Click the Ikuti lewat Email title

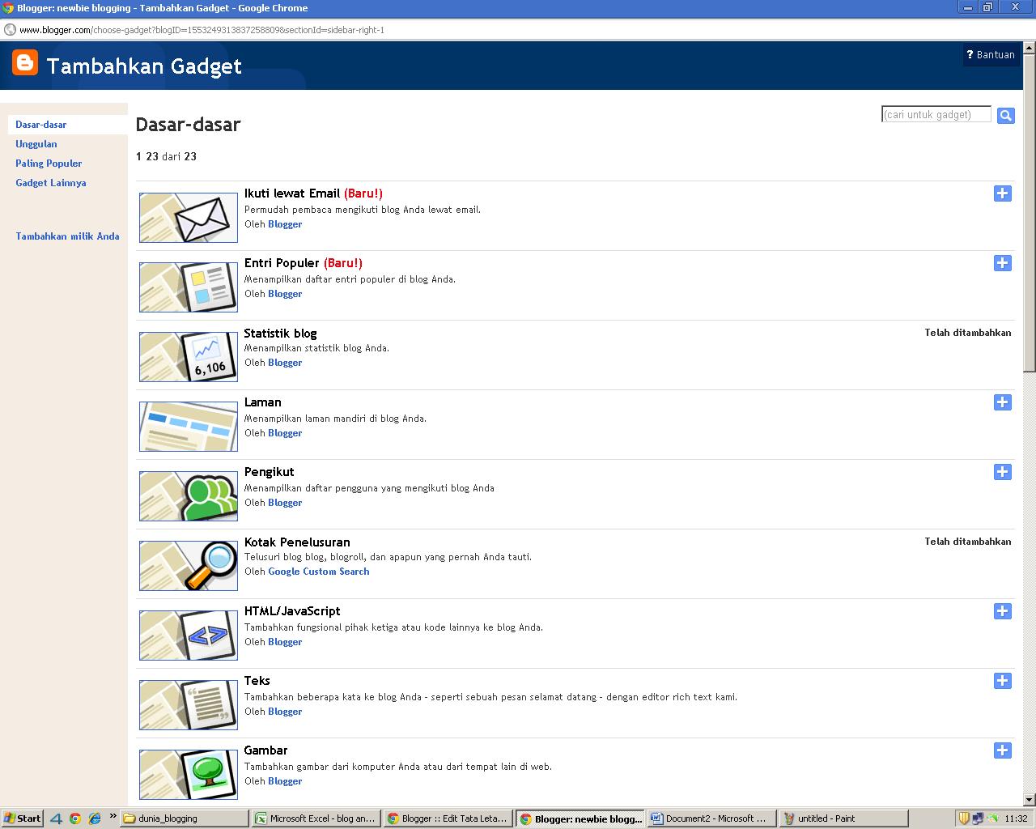292,193
